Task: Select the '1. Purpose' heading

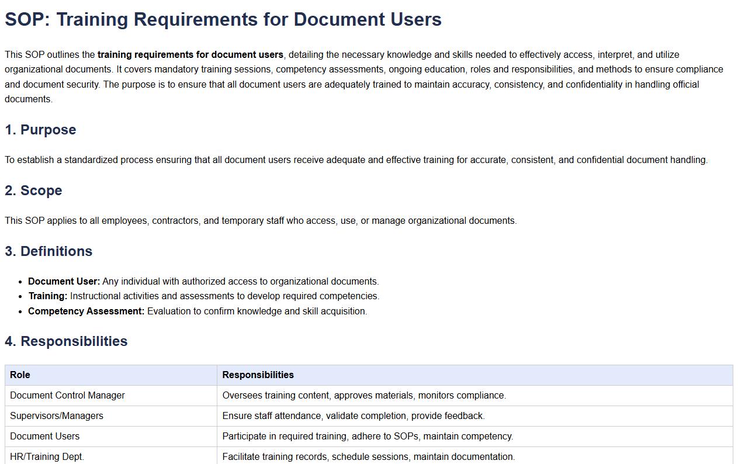Action: coord(40,130)
